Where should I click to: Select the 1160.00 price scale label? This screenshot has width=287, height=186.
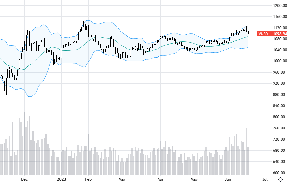pyautogui.click(x=280, y=17)
